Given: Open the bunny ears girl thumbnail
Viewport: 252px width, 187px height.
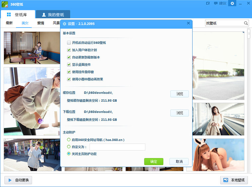Looking at the screenshot, I should click(x=218, y=155).
